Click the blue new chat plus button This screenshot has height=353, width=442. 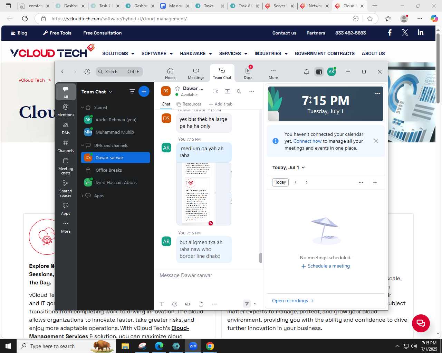tap(144, 91)
